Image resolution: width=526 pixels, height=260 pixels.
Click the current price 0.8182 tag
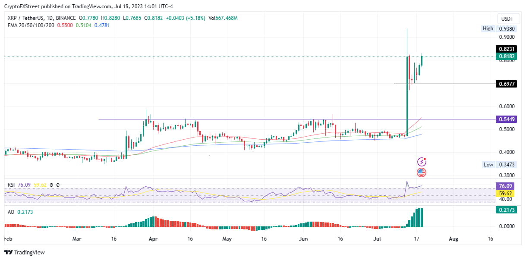pos(507,56)
